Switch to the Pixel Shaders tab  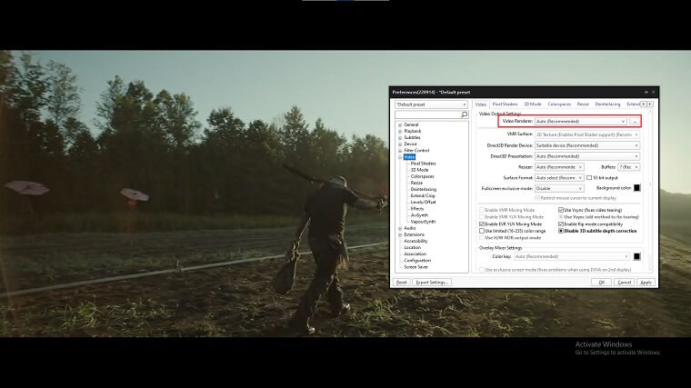(505, 104)
